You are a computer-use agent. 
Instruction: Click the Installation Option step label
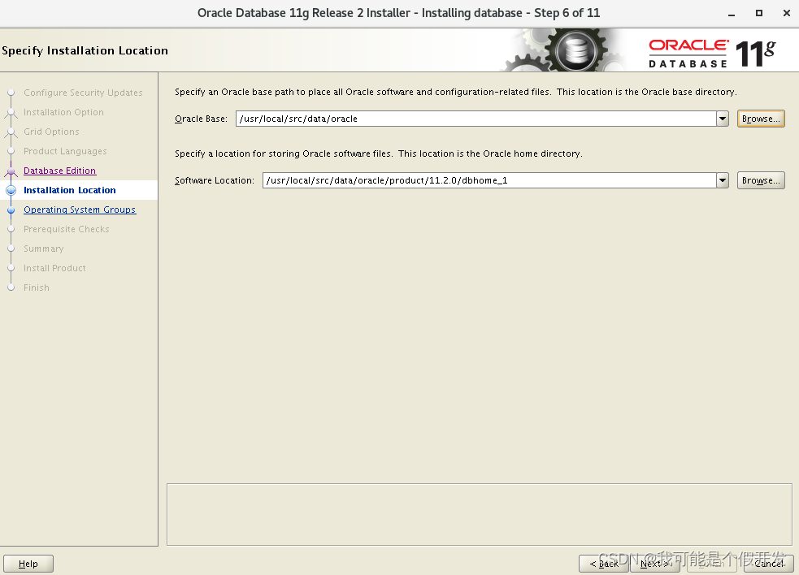[x=63, y=112]
